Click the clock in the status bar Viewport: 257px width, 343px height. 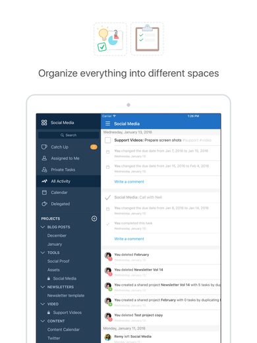[x=193, y=116]
